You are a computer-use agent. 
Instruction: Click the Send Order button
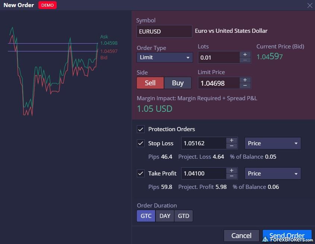pyautogui.click(x=287, y=235)
